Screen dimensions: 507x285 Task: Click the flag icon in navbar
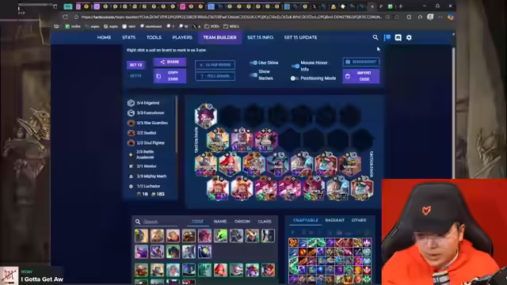pos(387,37)
